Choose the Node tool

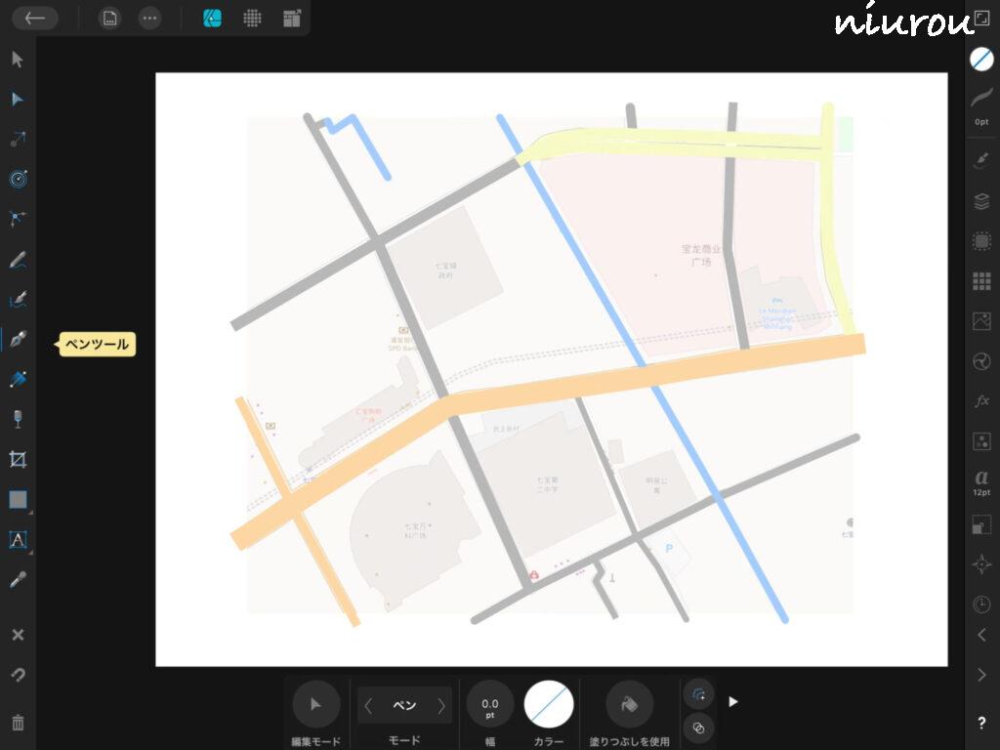click(x=18, y=100)
